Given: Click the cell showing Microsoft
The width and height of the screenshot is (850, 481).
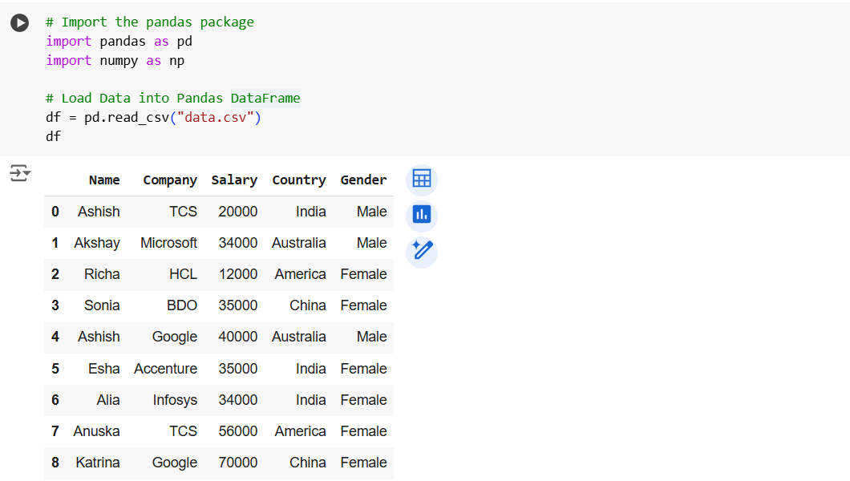Looking at the screenshot, I should pyautogui.click(x=168, y=243).
